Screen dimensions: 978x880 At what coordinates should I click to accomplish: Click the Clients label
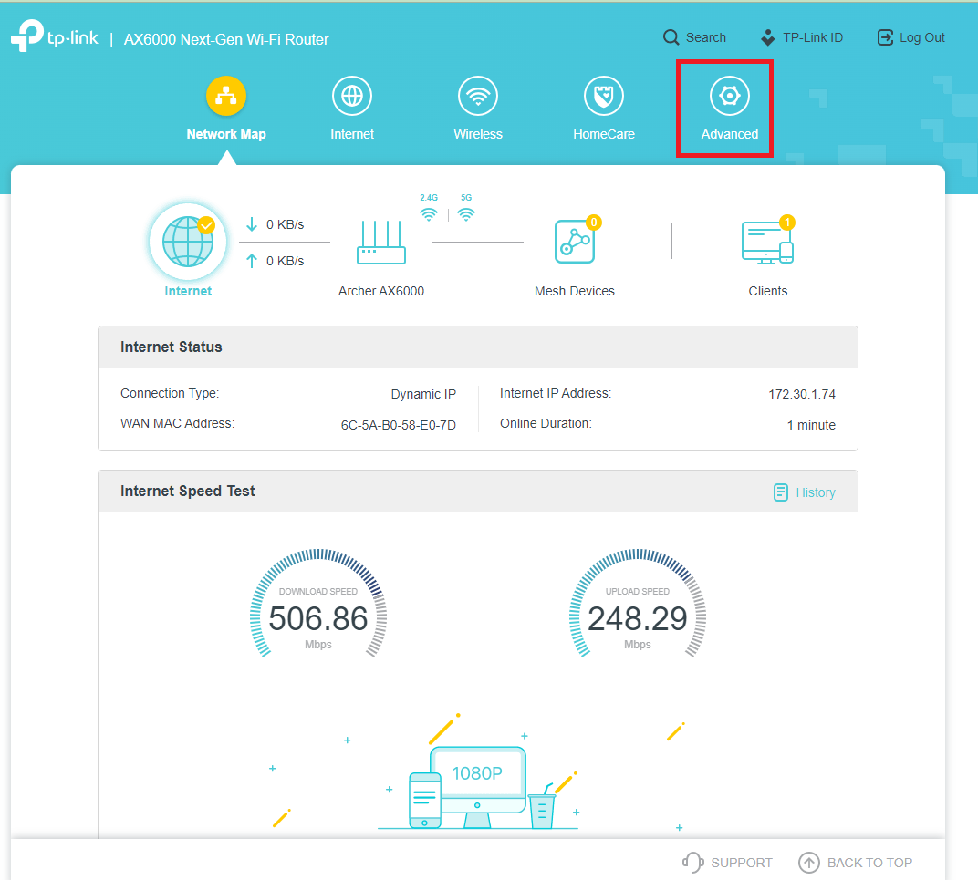click(x=768, y=291)
